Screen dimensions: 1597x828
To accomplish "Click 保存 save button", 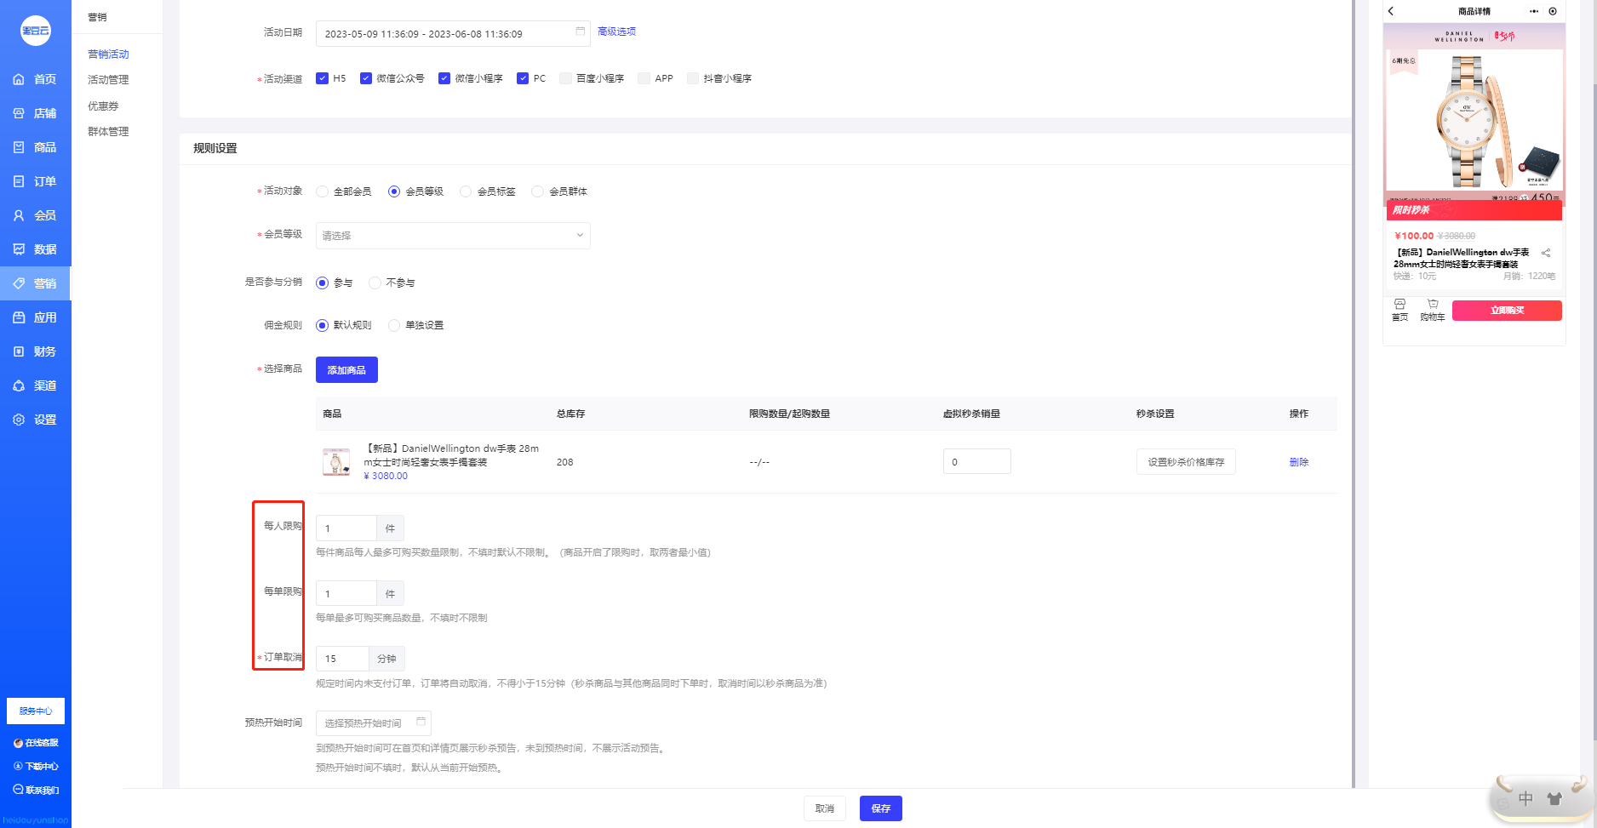I will coord(881,808).
